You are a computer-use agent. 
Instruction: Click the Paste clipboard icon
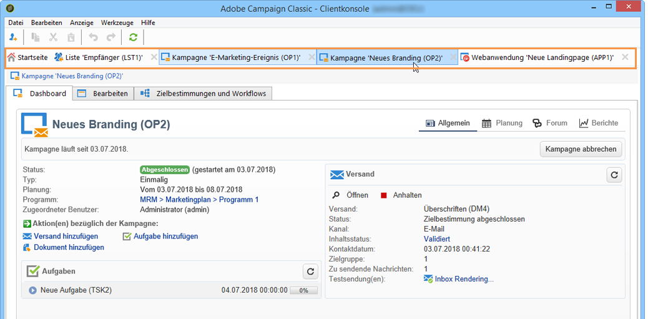click(x=71, y=37)
